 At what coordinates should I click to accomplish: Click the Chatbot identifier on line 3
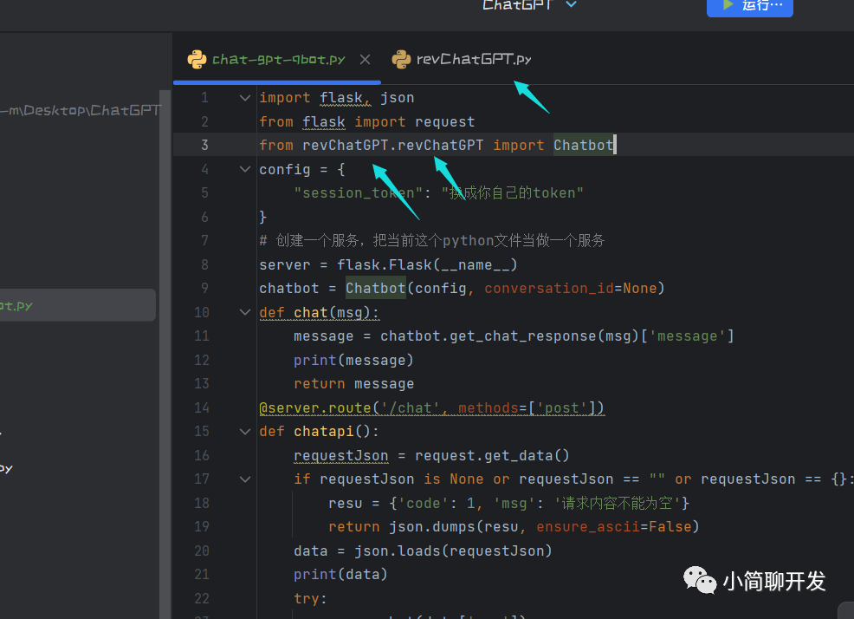click(x=583, y=145)
